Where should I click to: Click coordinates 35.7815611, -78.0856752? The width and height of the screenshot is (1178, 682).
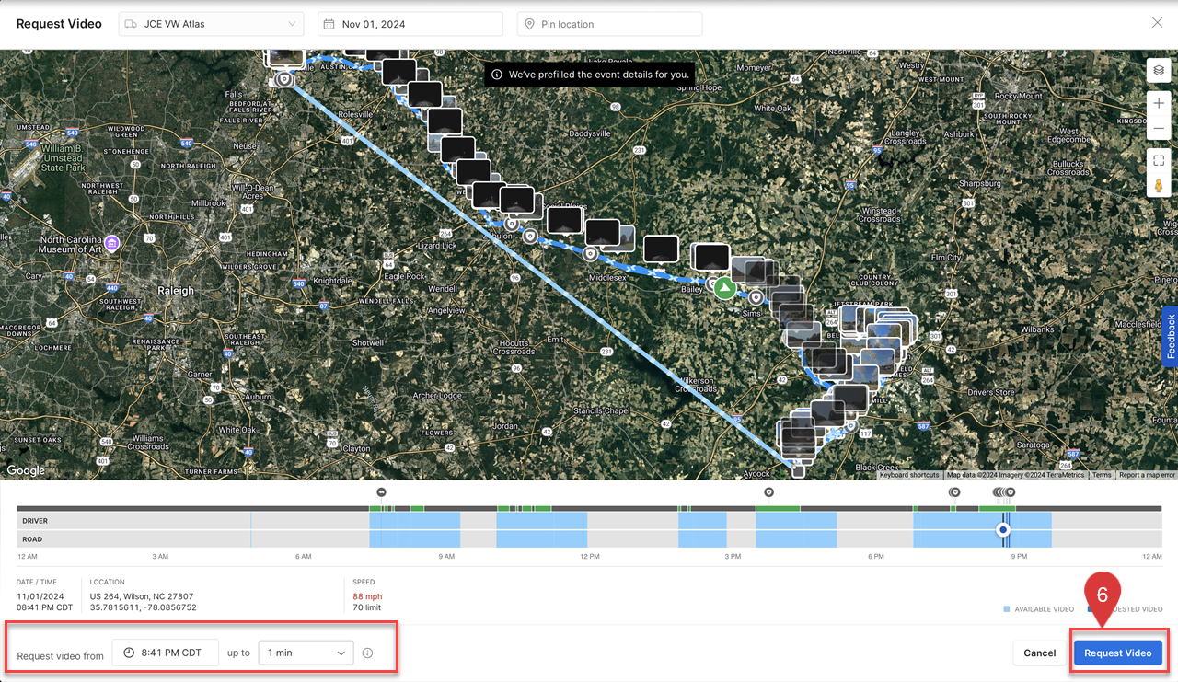tap(143, 607)
